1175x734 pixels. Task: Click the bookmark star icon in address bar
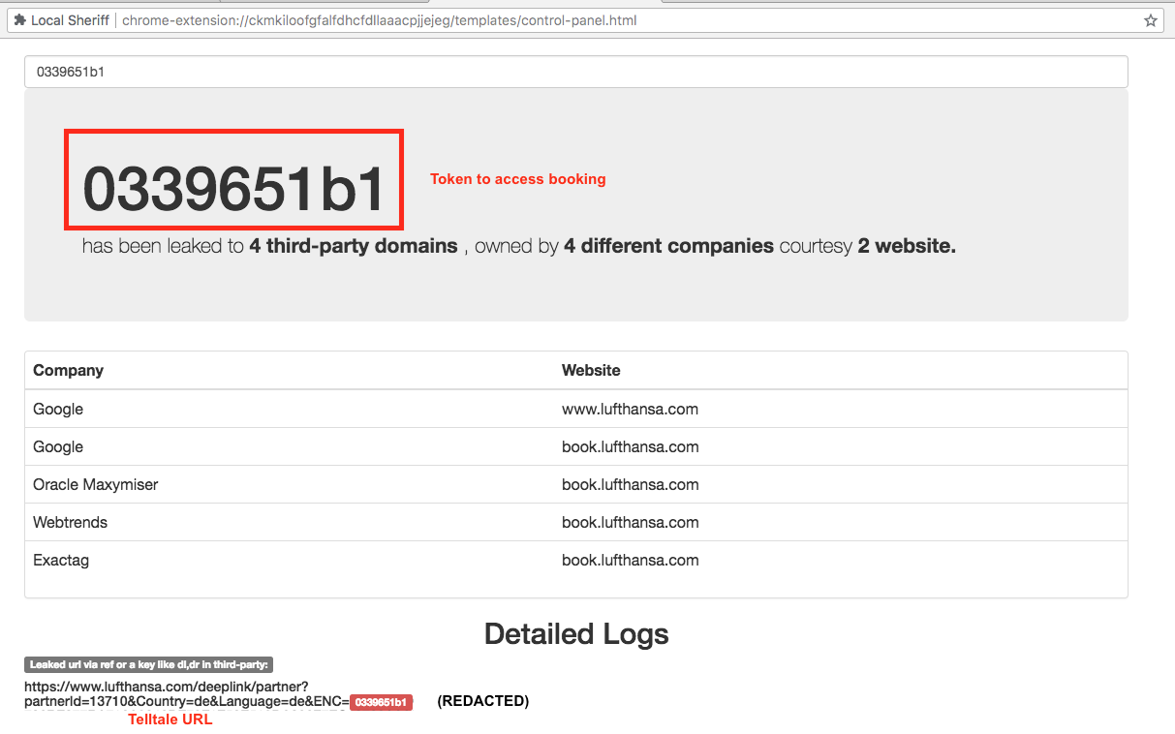(x=1151, y=20)
